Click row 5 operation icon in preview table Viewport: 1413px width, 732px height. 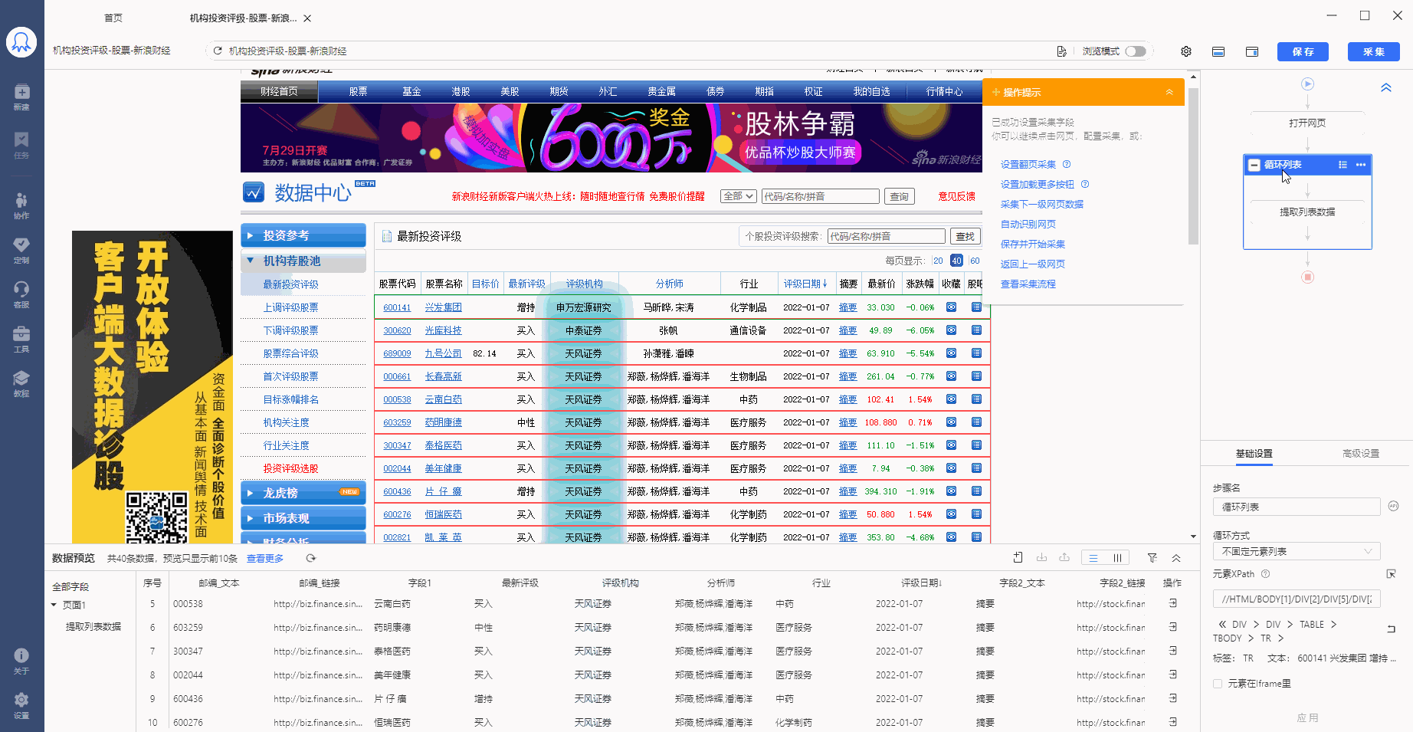click(1172, 604)
